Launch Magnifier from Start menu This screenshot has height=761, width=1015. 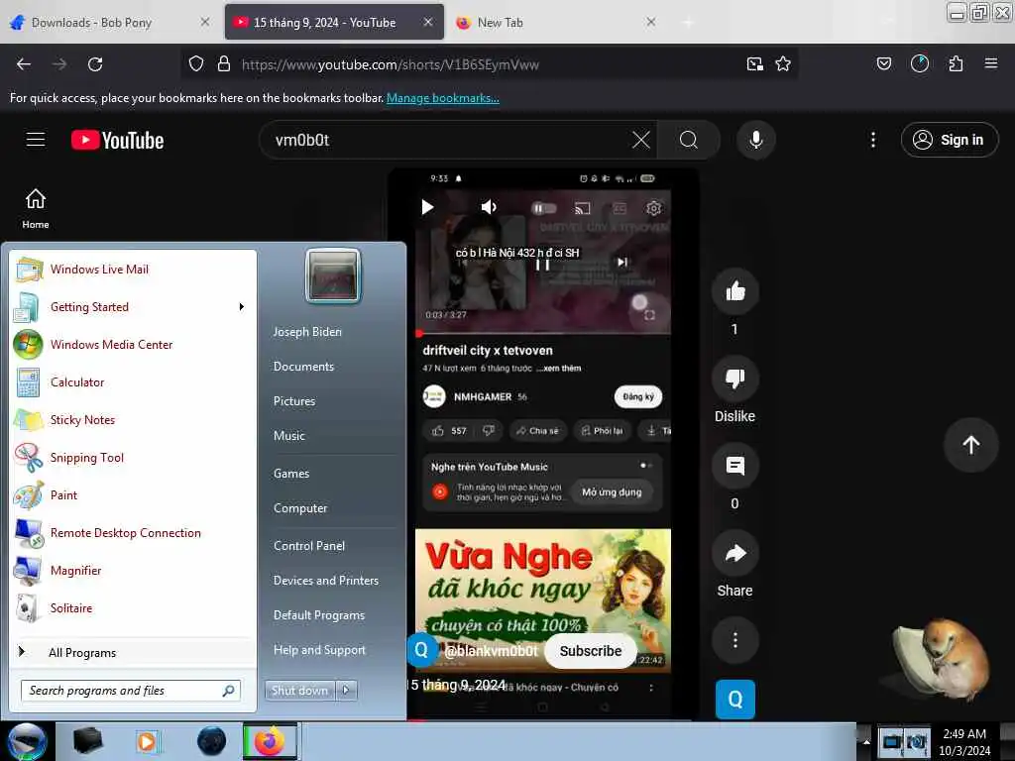133,570
